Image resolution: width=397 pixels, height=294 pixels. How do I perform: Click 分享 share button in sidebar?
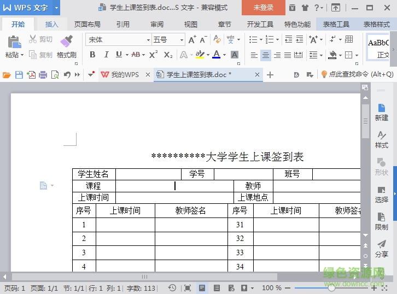[x=381, y=249]
